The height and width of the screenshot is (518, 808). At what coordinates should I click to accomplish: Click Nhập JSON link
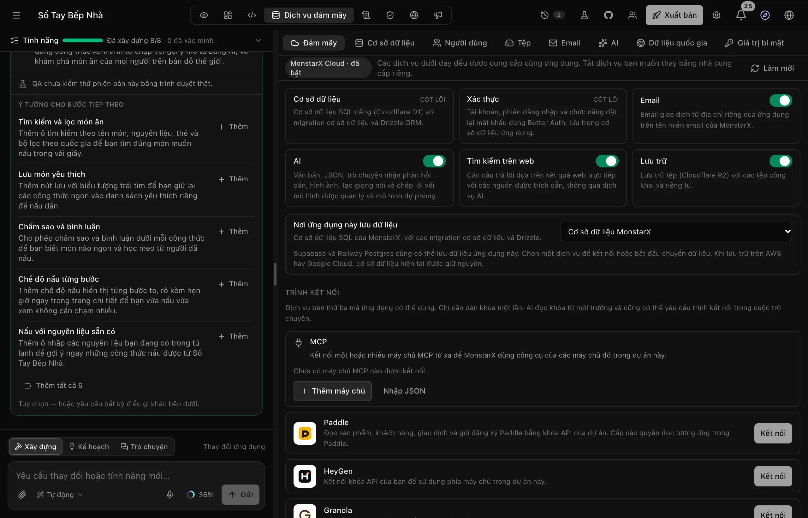(404, 391)
